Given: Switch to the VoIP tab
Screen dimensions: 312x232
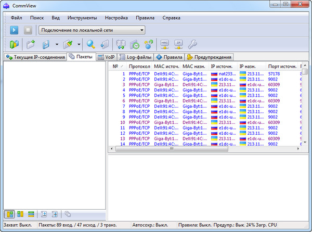Looking at the screenshot, I should pyautogui.click(x=106, y=57).
